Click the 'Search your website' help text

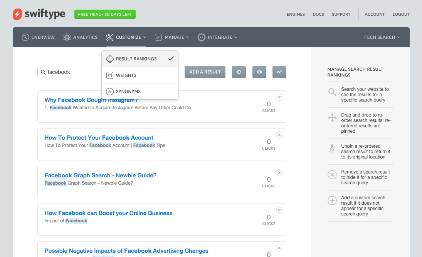pos(365,95)
